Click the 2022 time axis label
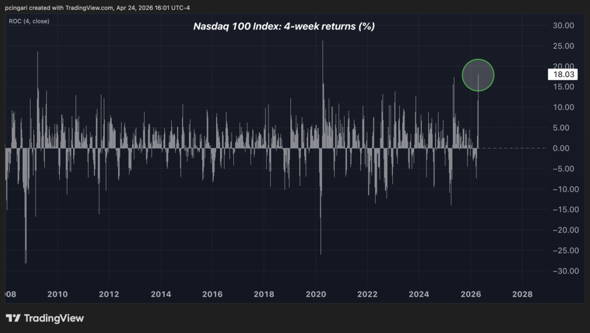 [367, 294]
